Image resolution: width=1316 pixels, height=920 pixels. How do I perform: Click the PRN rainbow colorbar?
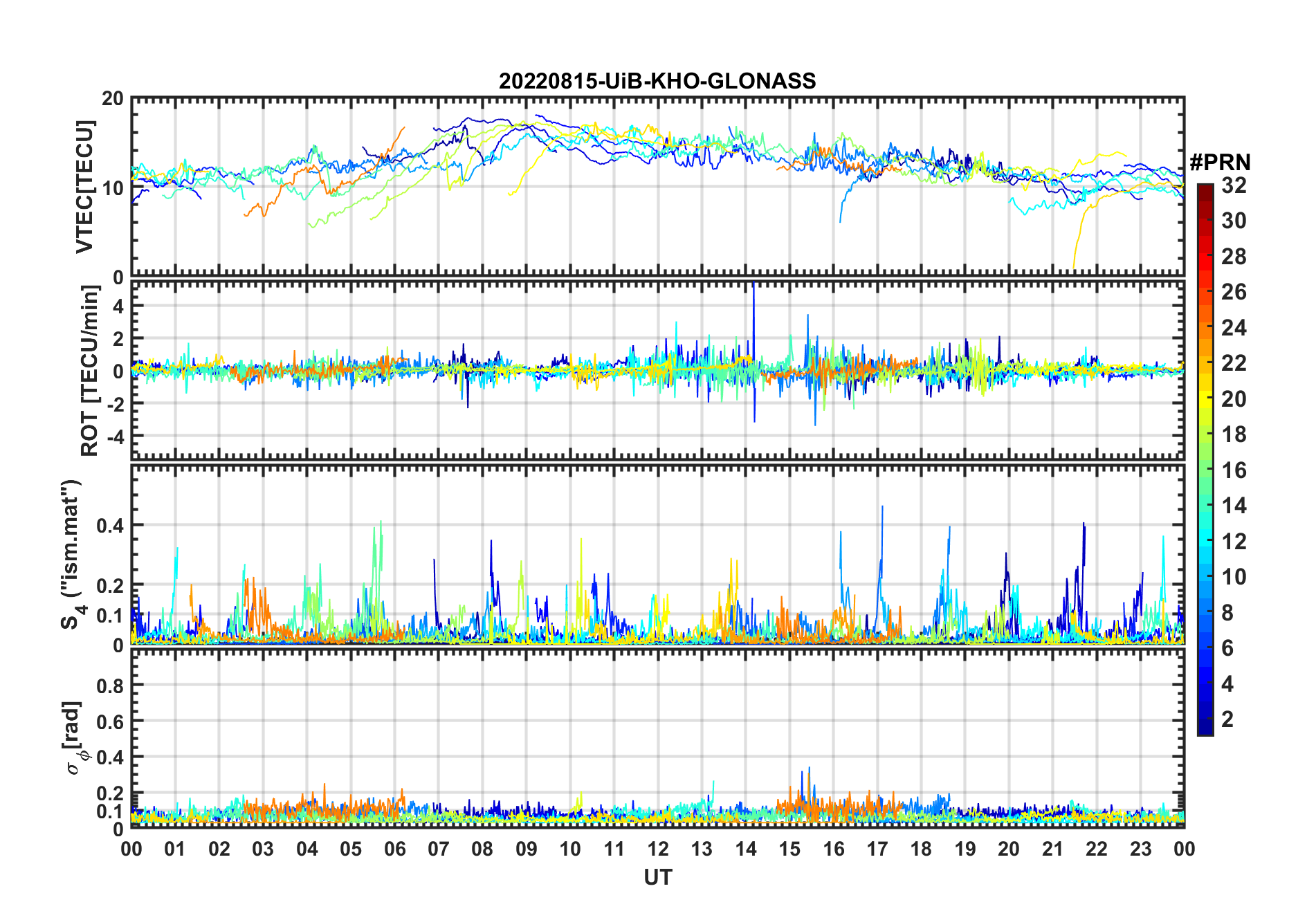point(1205,459)
